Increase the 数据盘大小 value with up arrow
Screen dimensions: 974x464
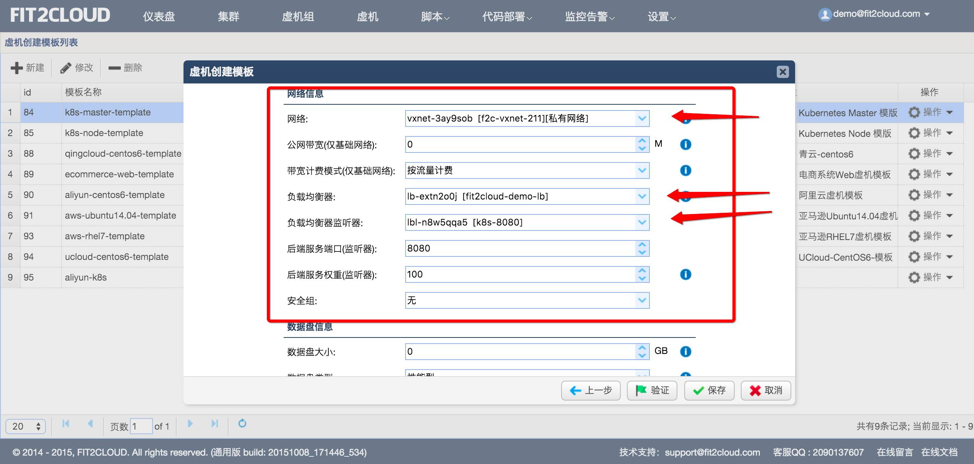642,348
